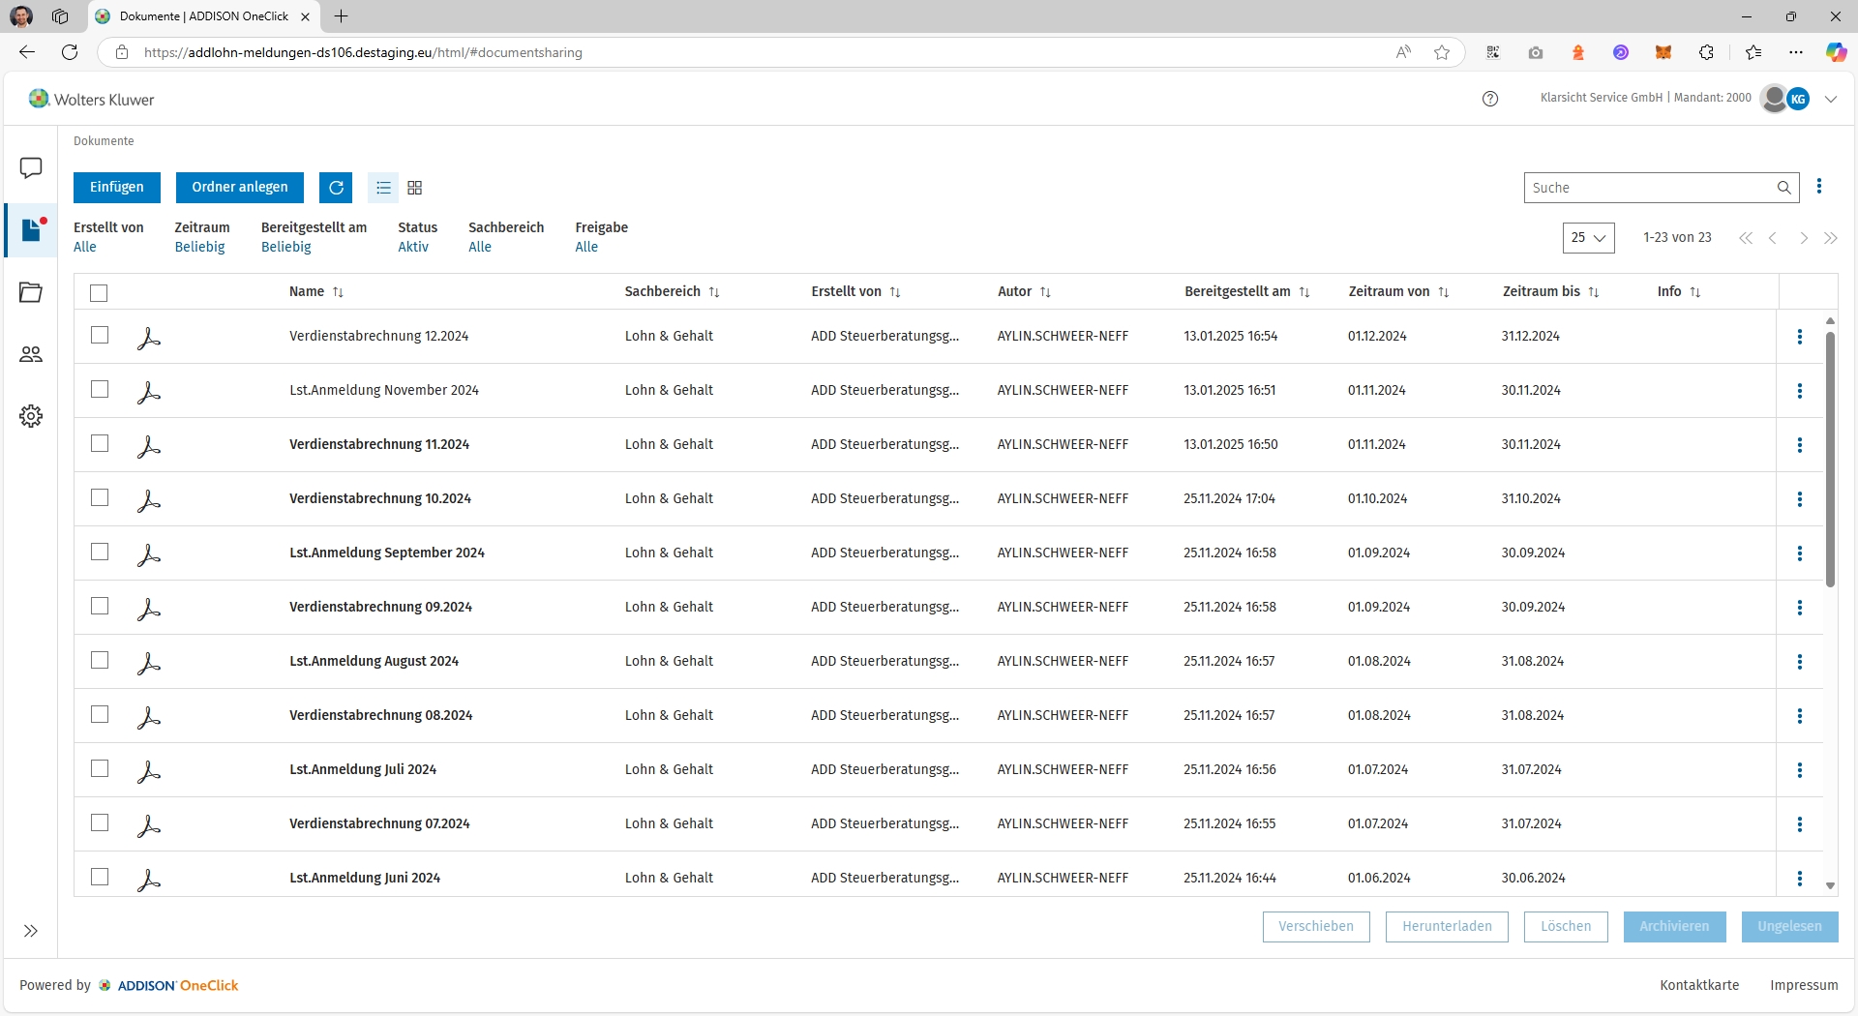
Task: Open a new browser tab
Action: (342, 16)
